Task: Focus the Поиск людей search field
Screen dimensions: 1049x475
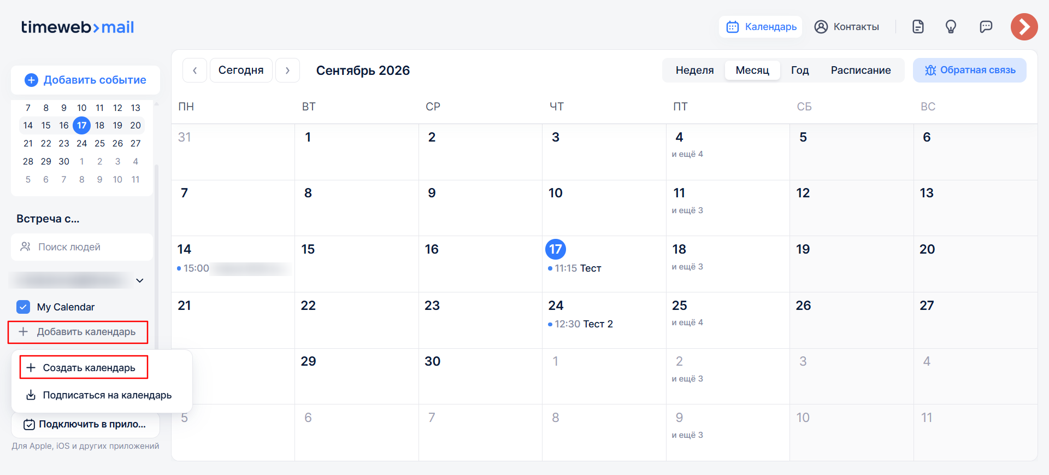Action: coord(82,247)
